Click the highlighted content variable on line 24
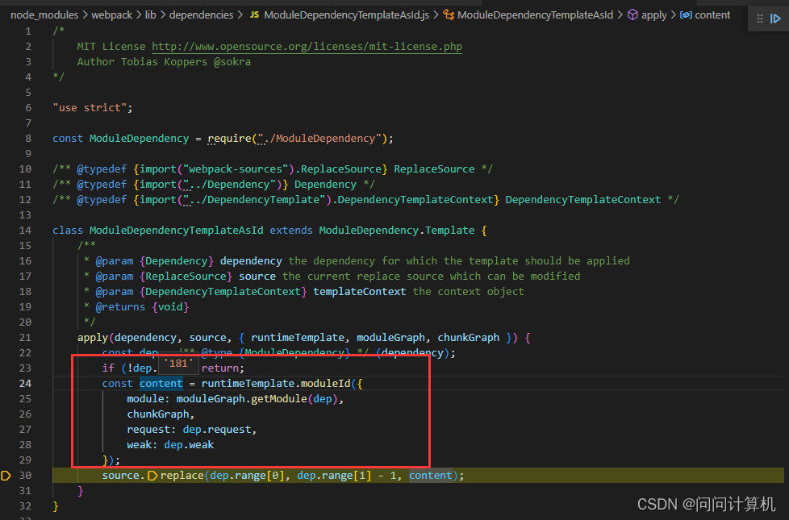 pos(161,383)
